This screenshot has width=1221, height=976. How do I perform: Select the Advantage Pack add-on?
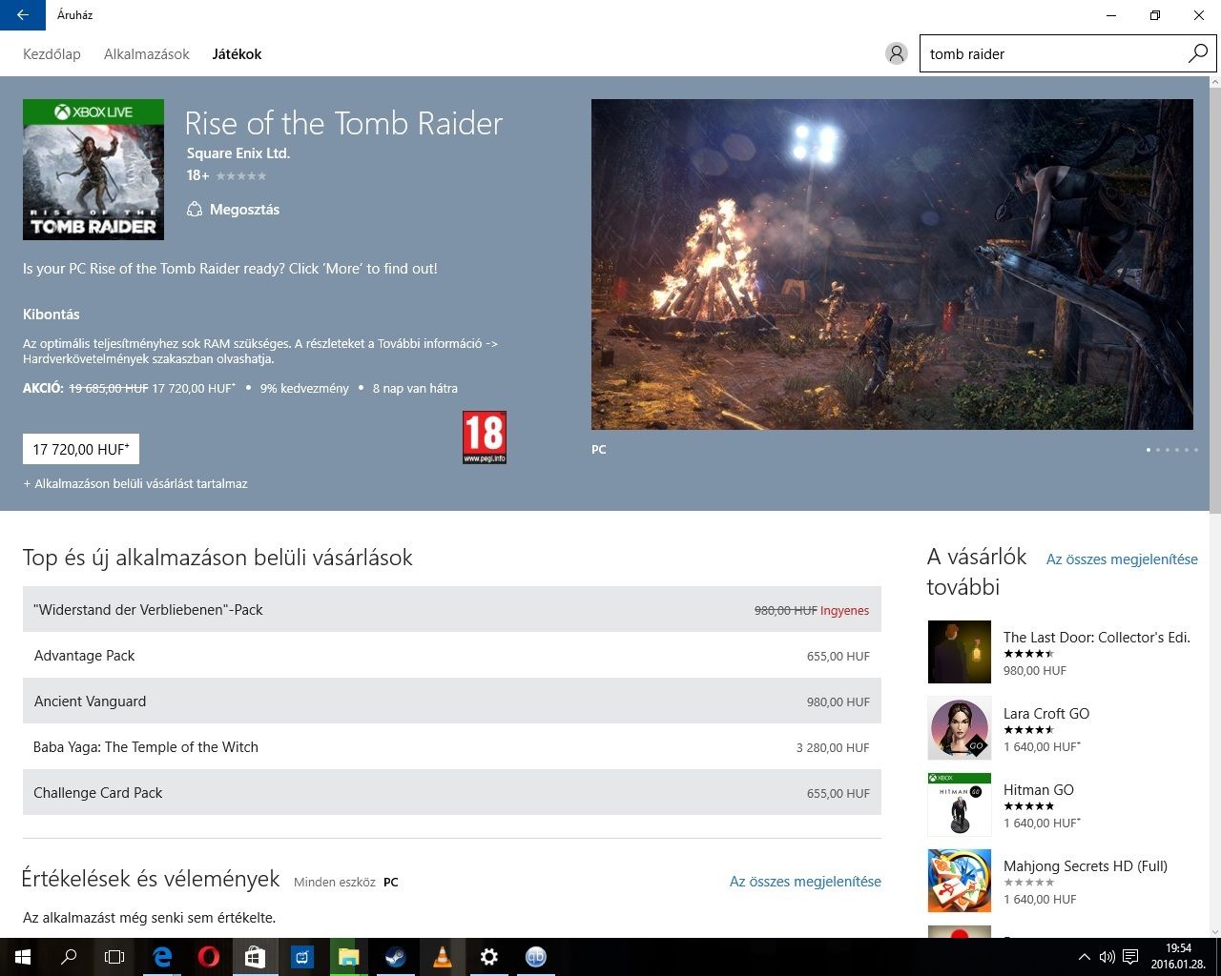tap(452, 656)
